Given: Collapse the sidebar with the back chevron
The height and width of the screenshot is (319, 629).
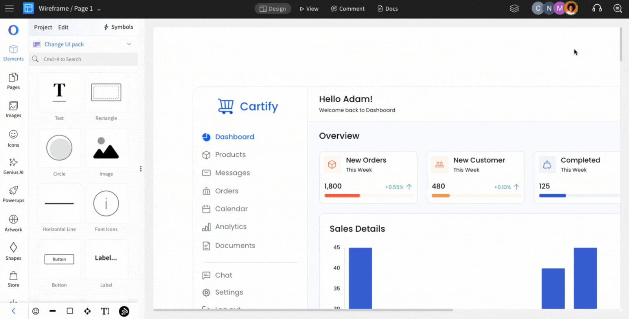Looking at the screenshot, I should click(13, 311).
